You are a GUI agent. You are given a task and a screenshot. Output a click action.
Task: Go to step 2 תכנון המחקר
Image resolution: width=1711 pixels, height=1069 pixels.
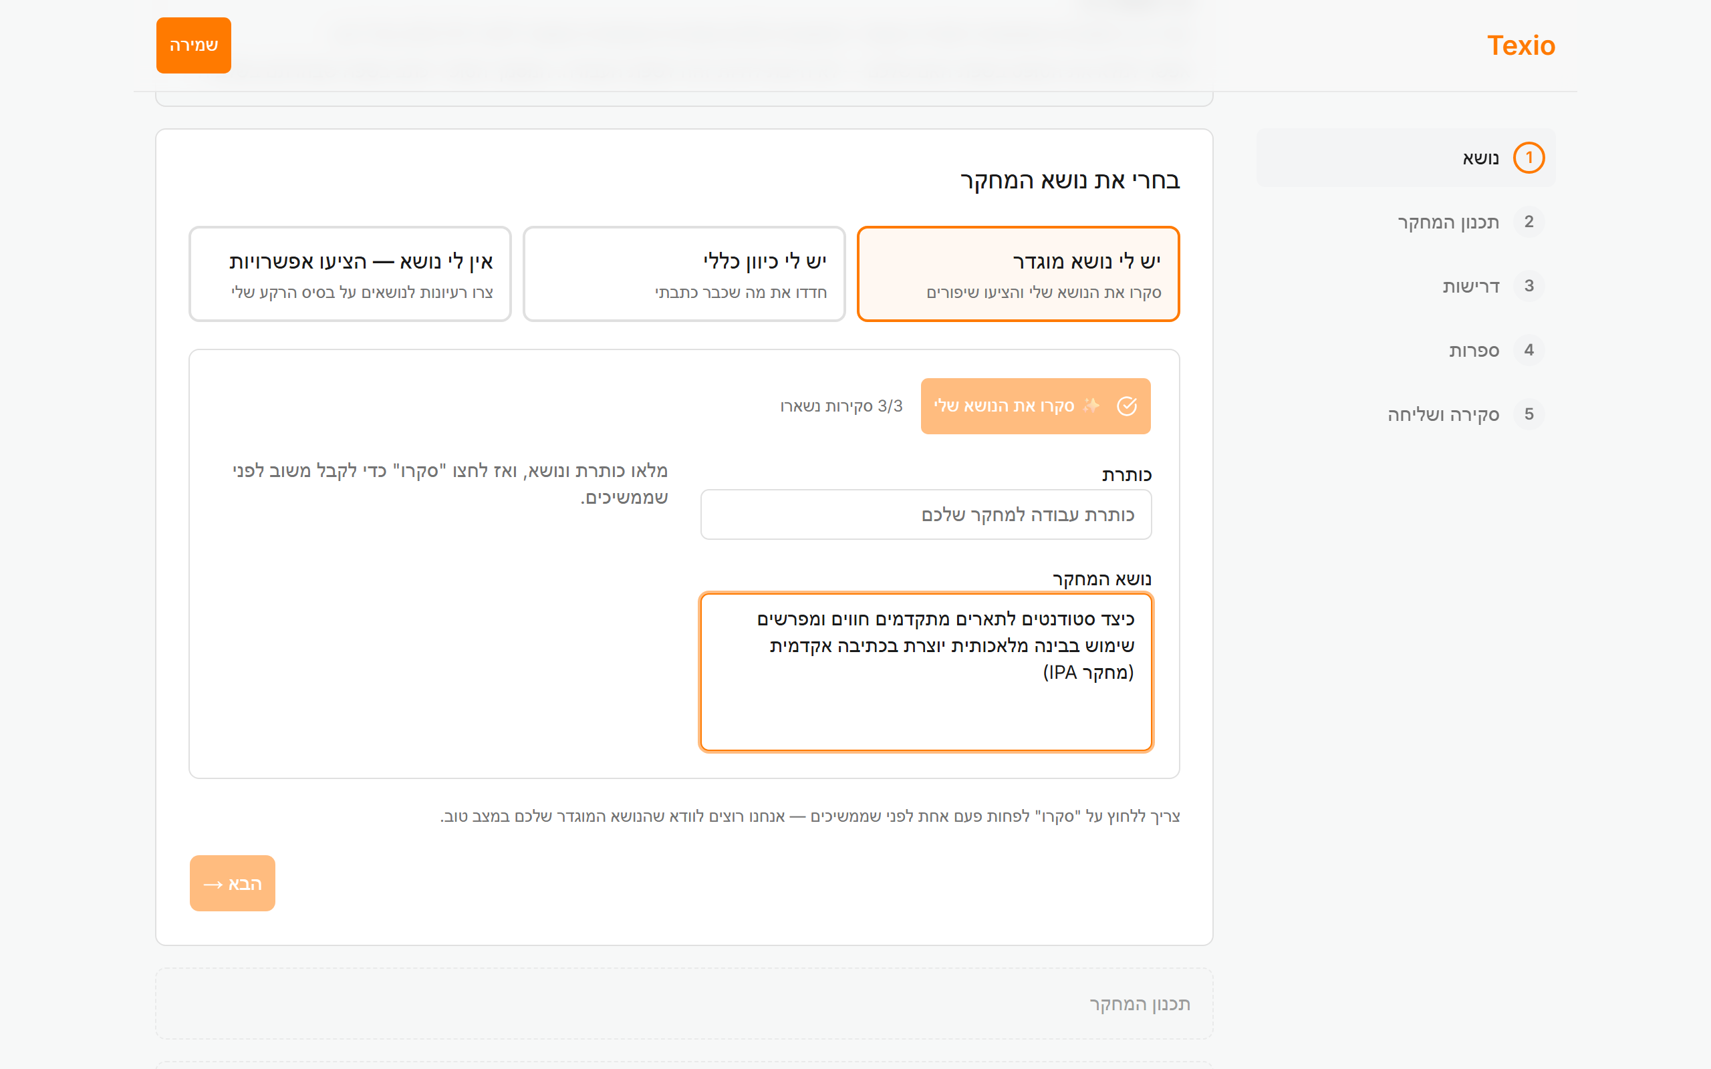pos(1406,222)
